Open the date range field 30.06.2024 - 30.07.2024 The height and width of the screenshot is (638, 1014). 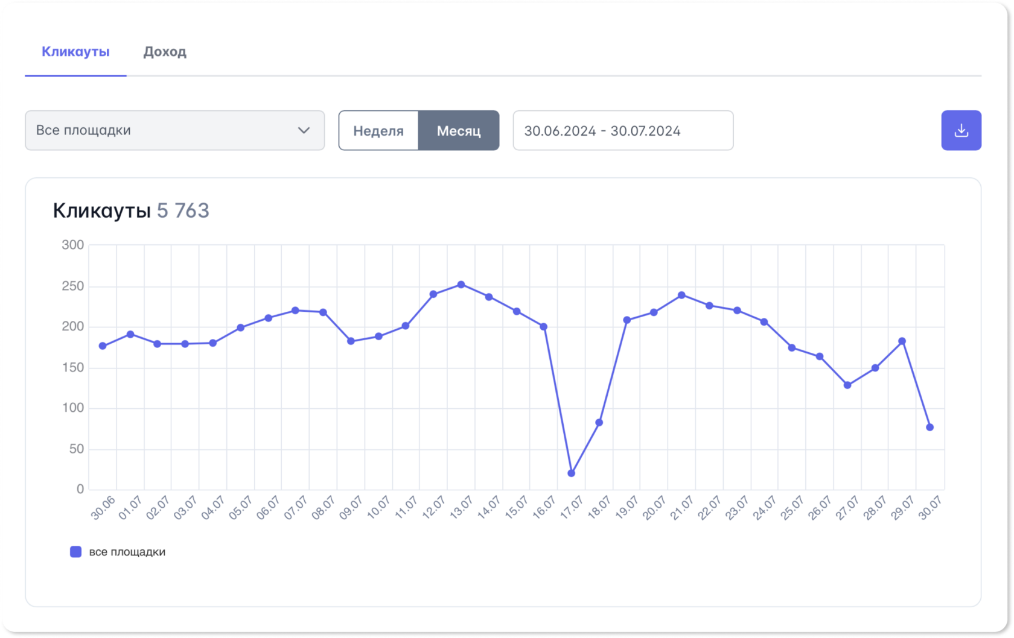pyautogui.click(x=623, y=130)
